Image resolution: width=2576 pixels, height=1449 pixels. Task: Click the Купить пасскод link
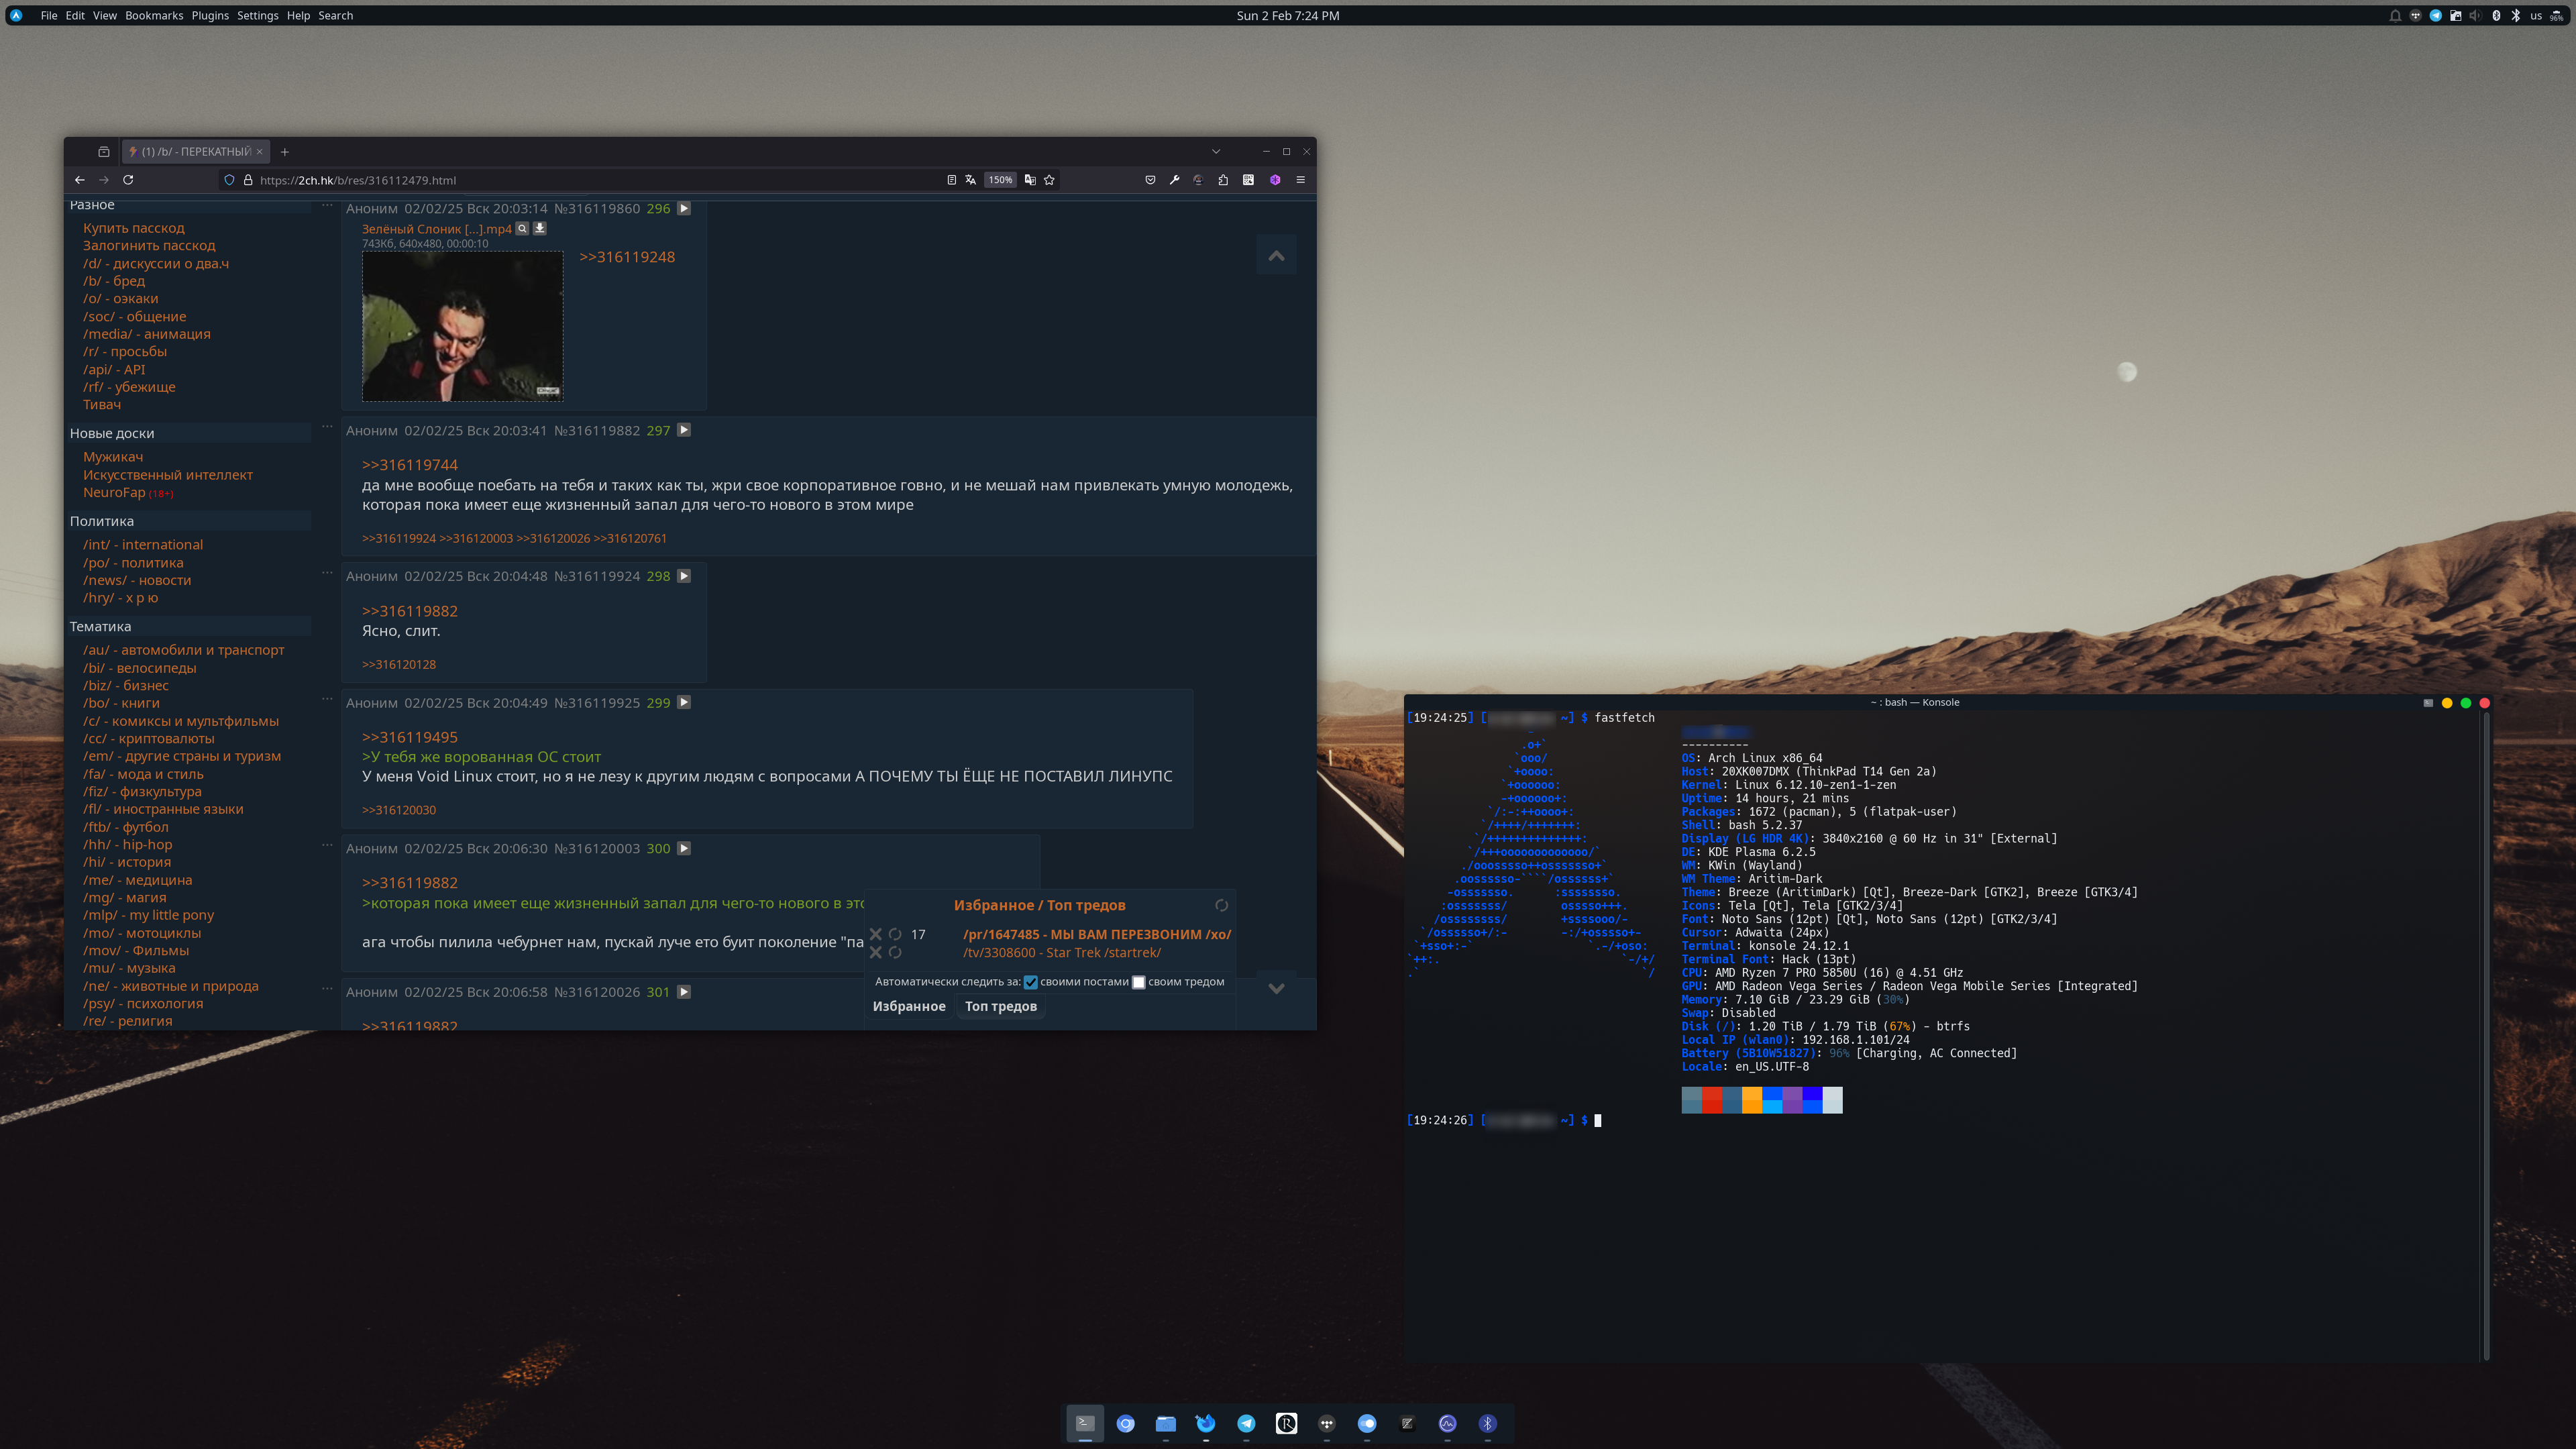(134, 228)
